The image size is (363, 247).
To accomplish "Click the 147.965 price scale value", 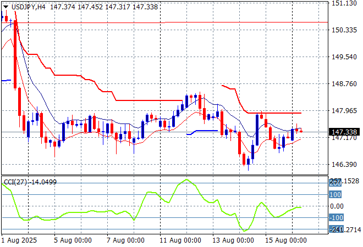I will (x=344, y=111).
